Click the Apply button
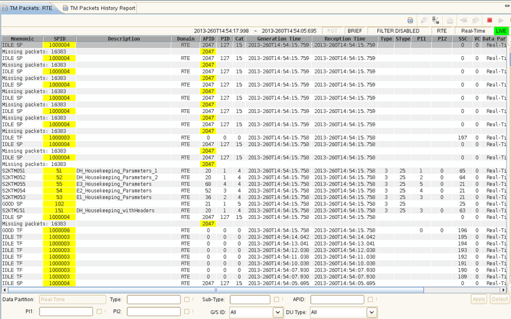The width and height of the screenshot is (511, 319). [x=479, y=299]
